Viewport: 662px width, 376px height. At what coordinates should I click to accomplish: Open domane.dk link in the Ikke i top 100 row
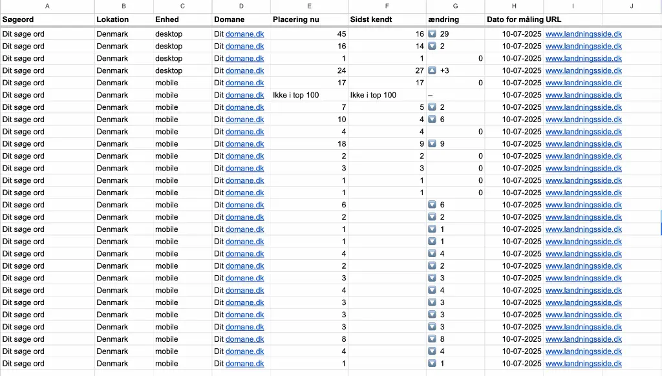pos(244,95)
